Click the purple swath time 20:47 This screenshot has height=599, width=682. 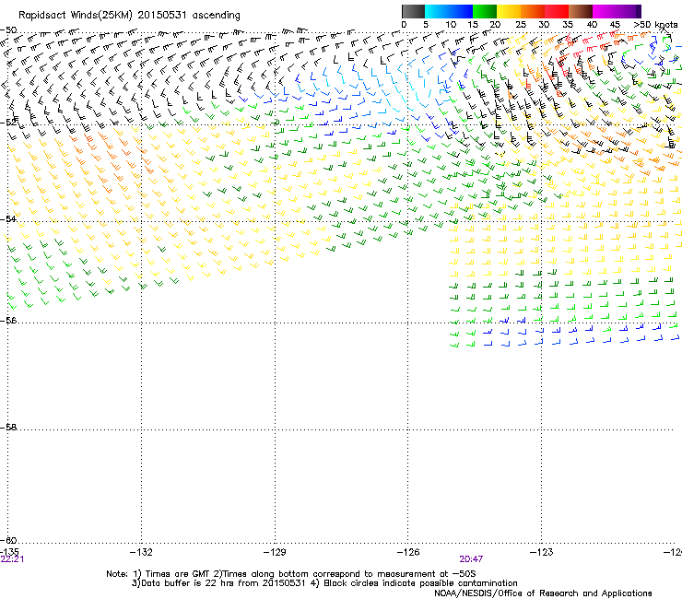(471, 559)
